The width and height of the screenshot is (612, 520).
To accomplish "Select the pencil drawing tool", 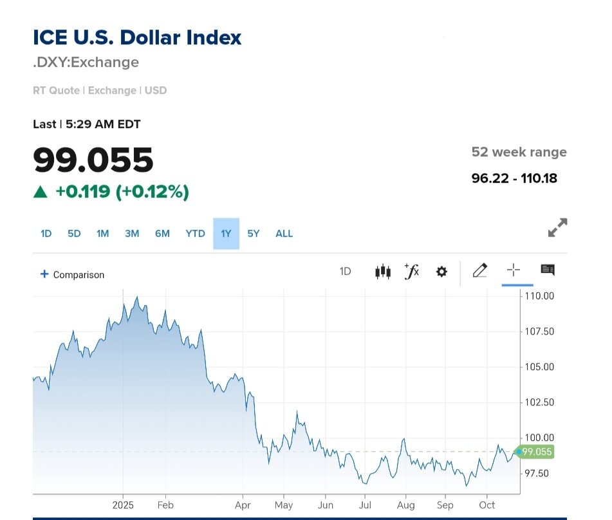I will (x=479, y=271).
